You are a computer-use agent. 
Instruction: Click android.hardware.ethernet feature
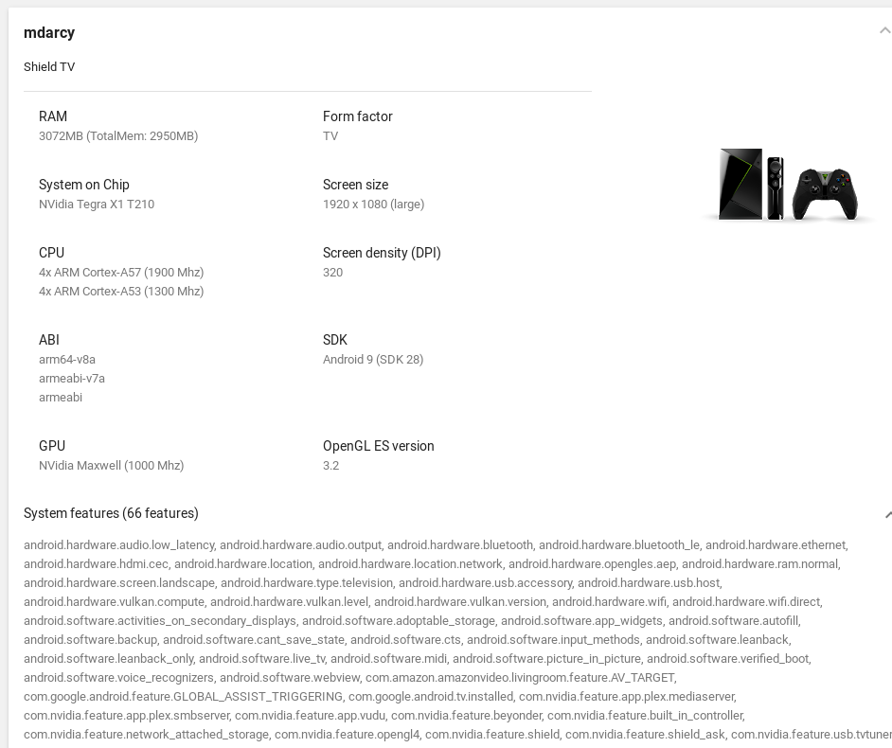coord(776,545)
